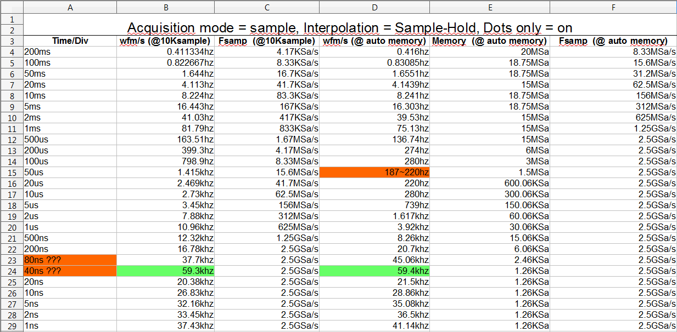This screenshot has width=677, height=332.
Task: Click the '41.14khz' cell
Action: pyautogui.click(x=374, y=325)
